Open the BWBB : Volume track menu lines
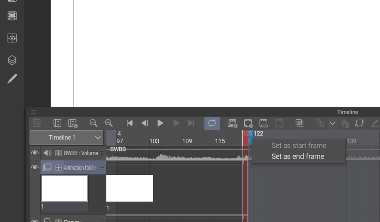 (102, 153)
